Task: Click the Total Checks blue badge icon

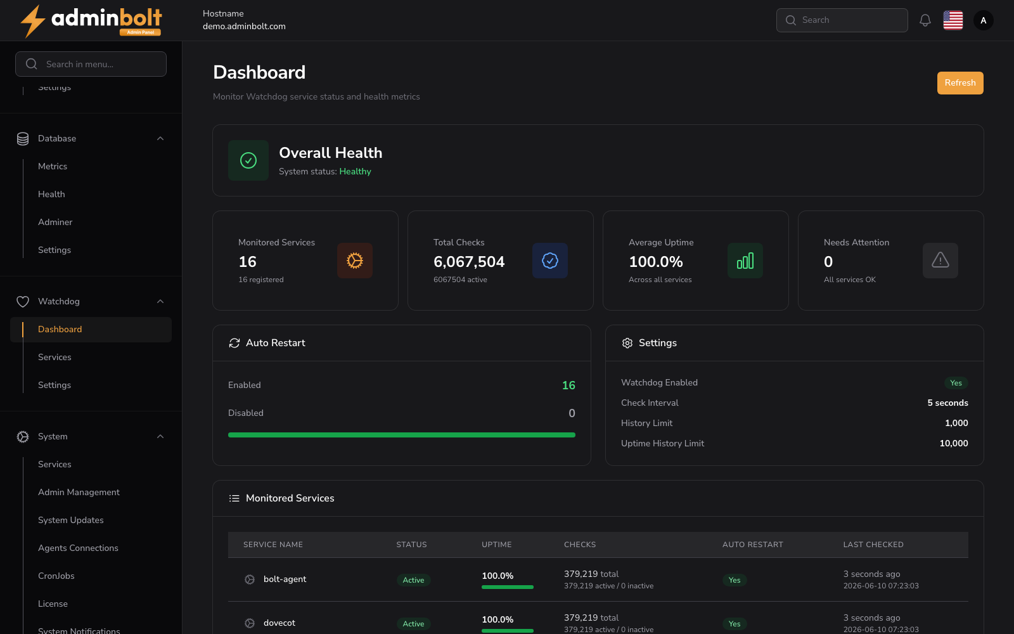Action: [x=550, y=261]
